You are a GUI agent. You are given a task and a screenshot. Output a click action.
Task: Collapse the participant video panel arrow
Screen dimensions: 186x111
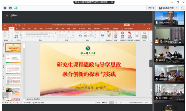click(x=151, y=64)
